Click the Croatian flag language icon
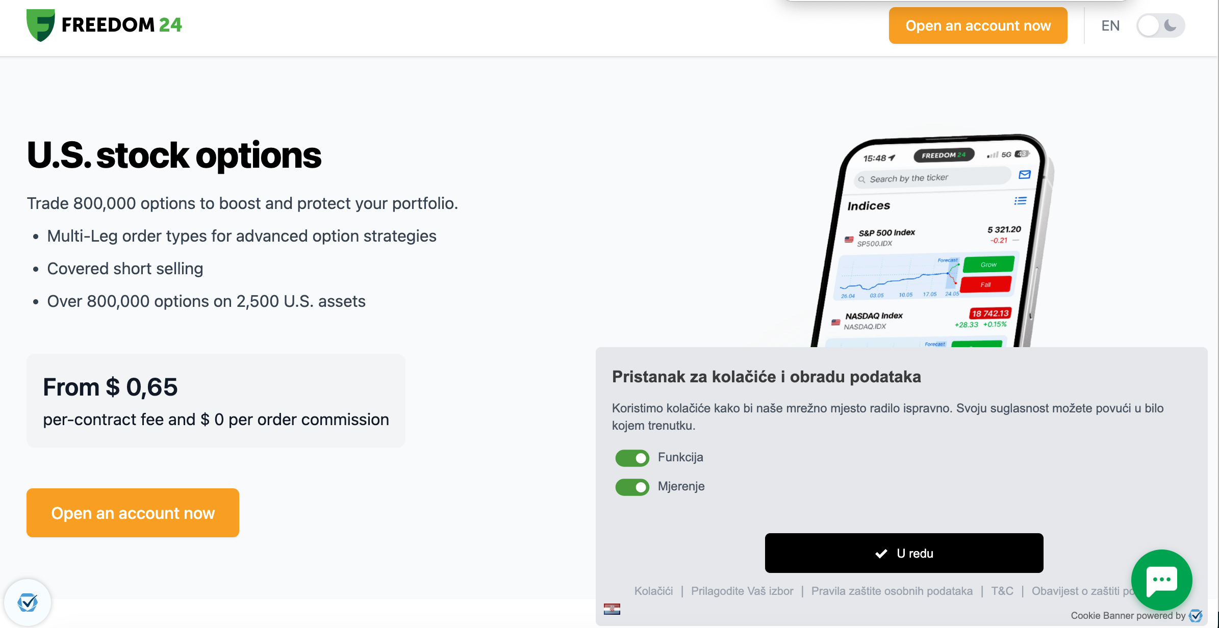The image size is (1219, 628). click(612, 609)
